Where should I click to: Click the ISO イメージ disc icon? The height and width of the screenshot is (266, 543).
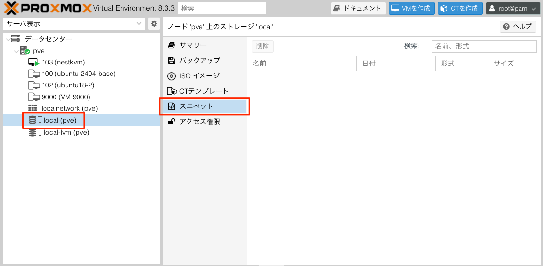171,76
